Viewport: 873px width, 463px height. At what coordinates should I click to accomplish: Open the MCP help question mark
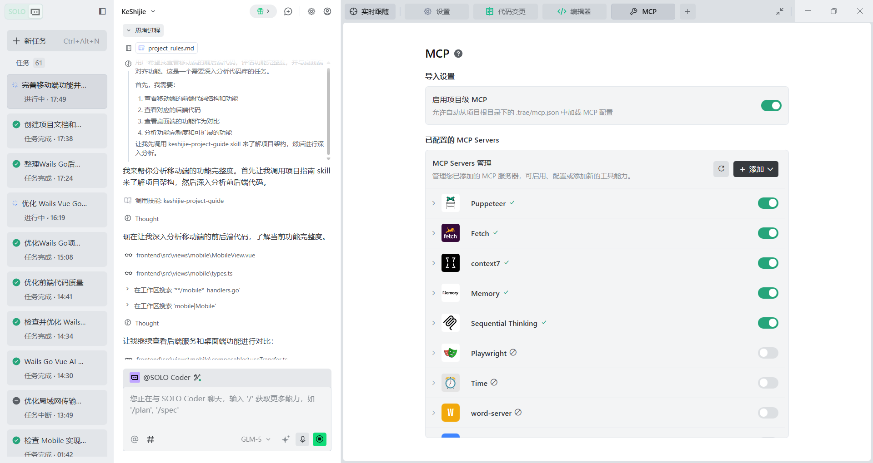coord(458,54)
